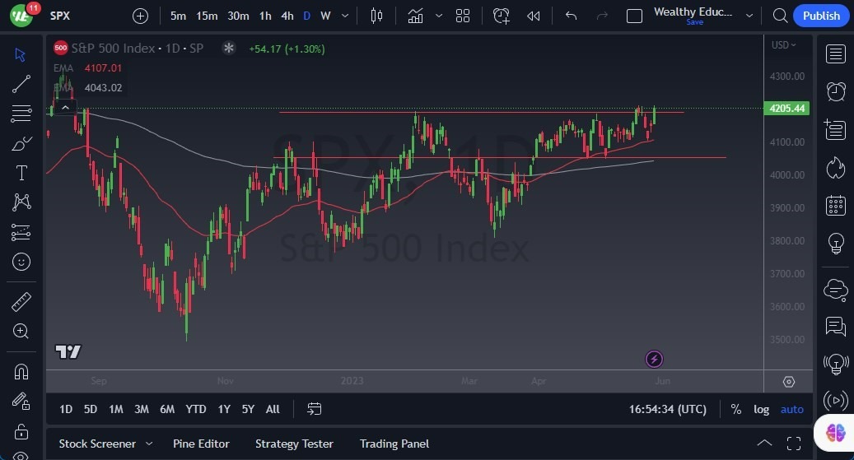Open the ideas stream panel

836,364
